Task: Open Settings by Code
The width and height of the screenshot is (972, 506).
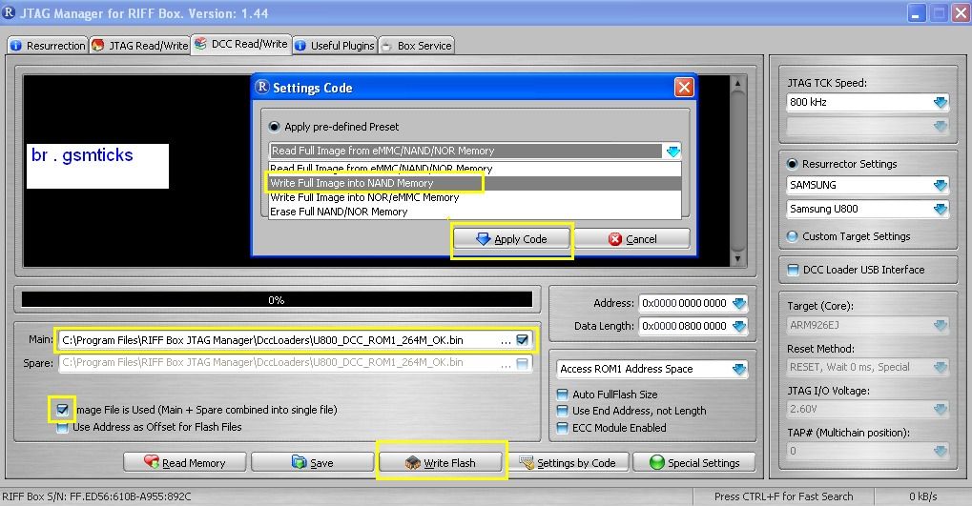Action: coord(568,463)
